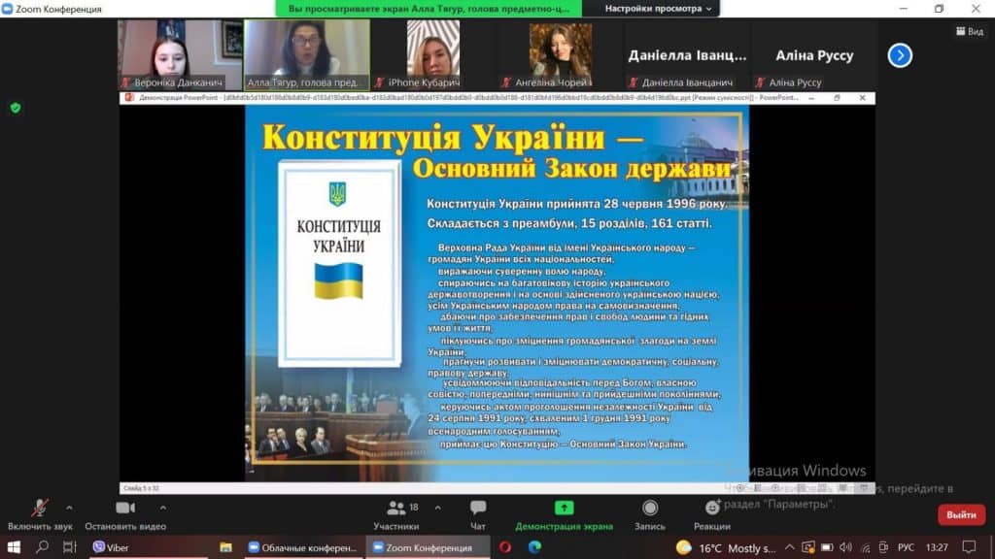Switch to Облачные конференции taskbar window
This screenshot has width=995, height=559.
[x=302, y=547]
